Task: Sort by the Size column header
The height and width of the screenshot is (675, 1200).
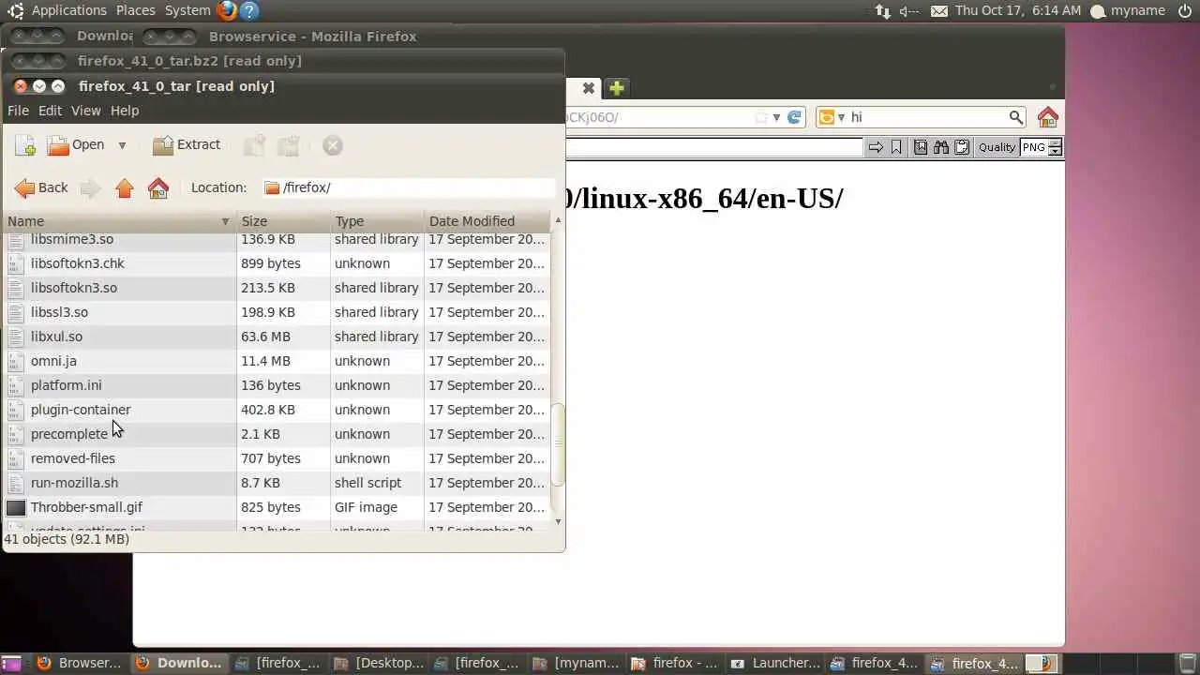Action: (x=283, y=221)
